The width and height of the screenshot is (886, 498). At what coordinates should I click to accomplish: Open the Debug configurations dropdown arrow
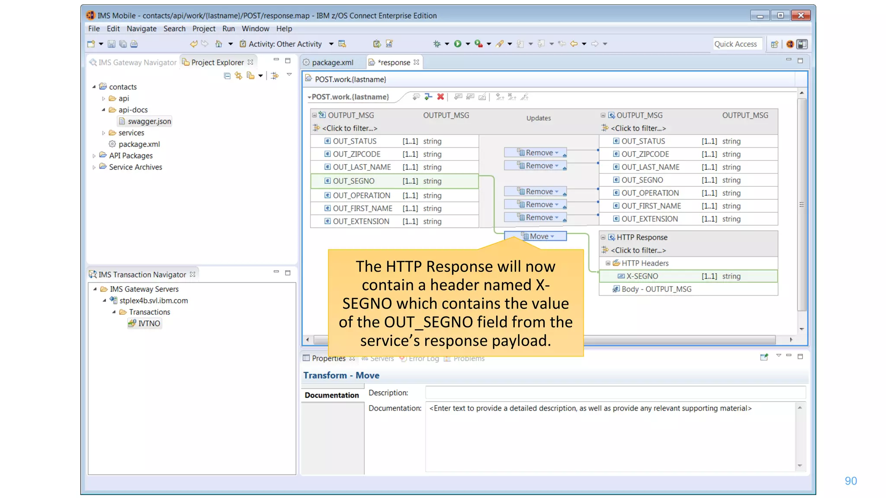[447, 44]
